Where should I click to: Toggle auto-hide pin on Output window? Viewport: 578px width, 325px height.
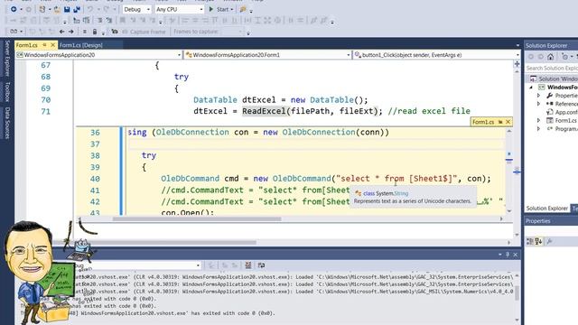(x=508, y=255)
